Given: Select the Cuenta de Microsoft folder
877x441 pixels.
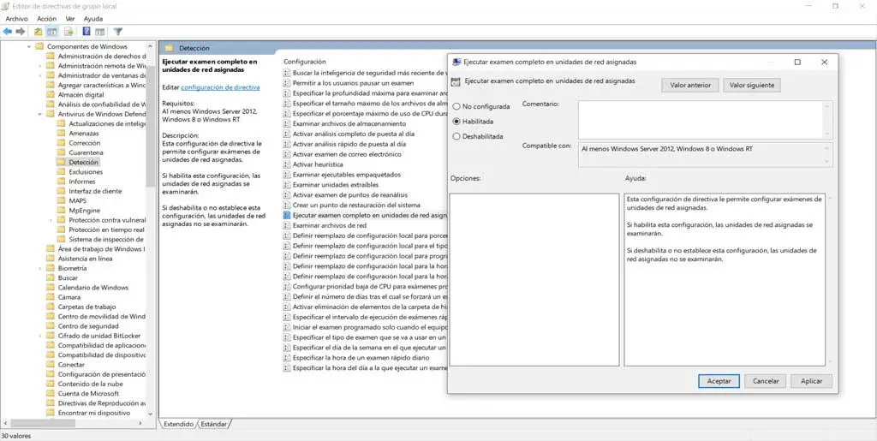Looking at the screenshot, I should pos(88,394).
